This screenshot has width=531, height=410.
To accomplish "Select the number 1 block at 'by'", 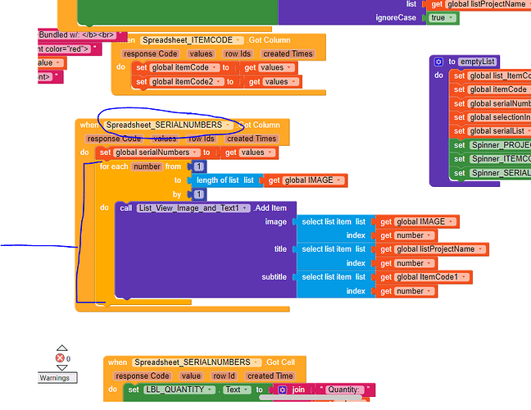I will click(x=199, y=194).
